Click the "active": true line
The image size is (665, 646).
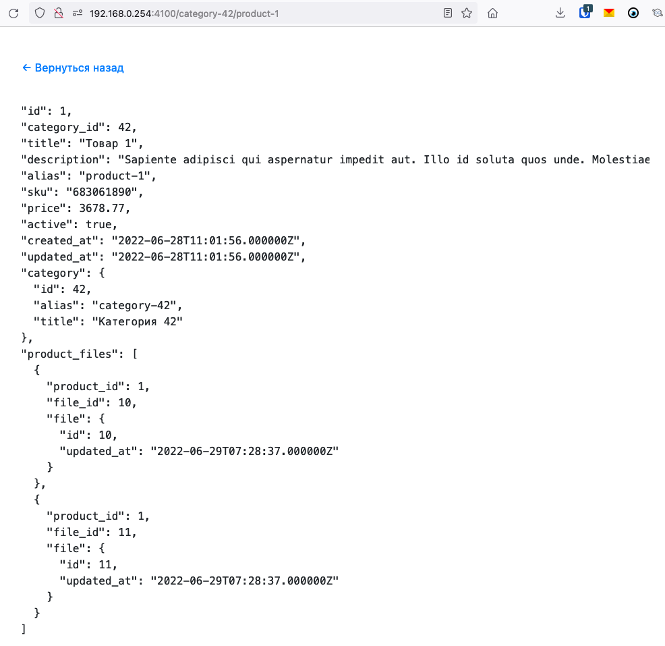point(69,224)
